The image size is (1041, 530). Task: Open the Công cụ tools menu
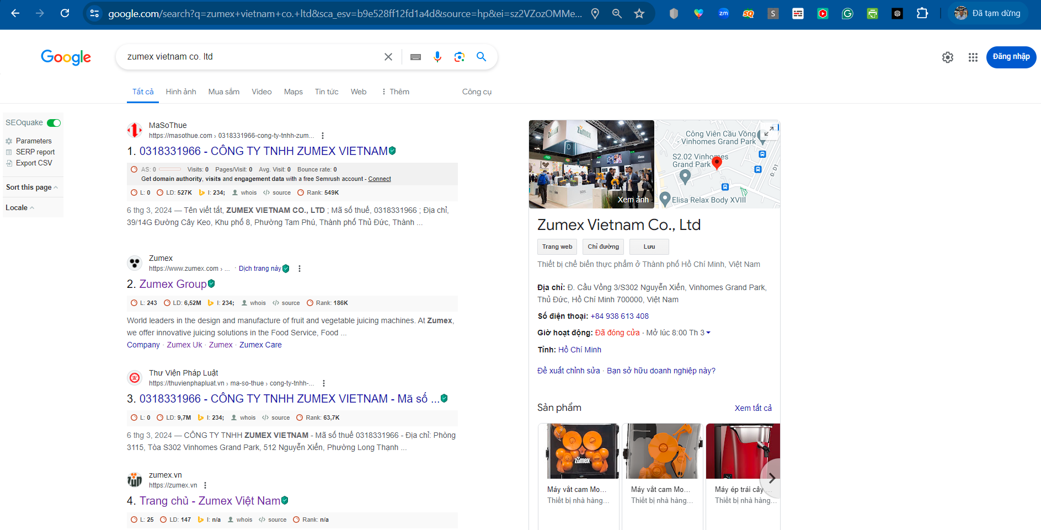pos(477,92)
